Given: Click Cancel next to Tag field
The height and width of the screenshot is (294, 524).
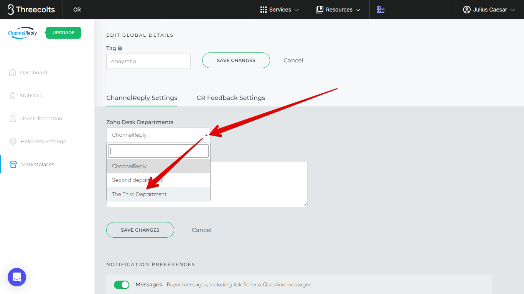Looking at the screenshot, I should click(x=293, y=60).
